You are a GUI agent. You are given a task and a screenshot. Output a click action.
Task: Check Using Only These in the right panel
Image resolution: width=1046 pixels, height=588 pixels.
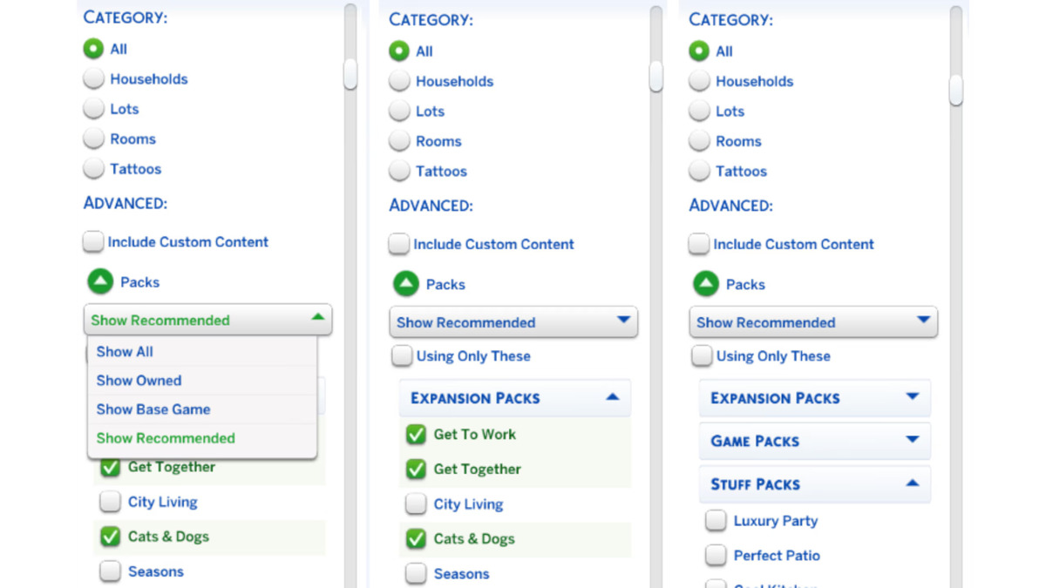pos(702,356)
